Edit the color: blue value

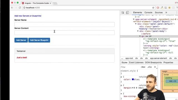click(137, 79)
